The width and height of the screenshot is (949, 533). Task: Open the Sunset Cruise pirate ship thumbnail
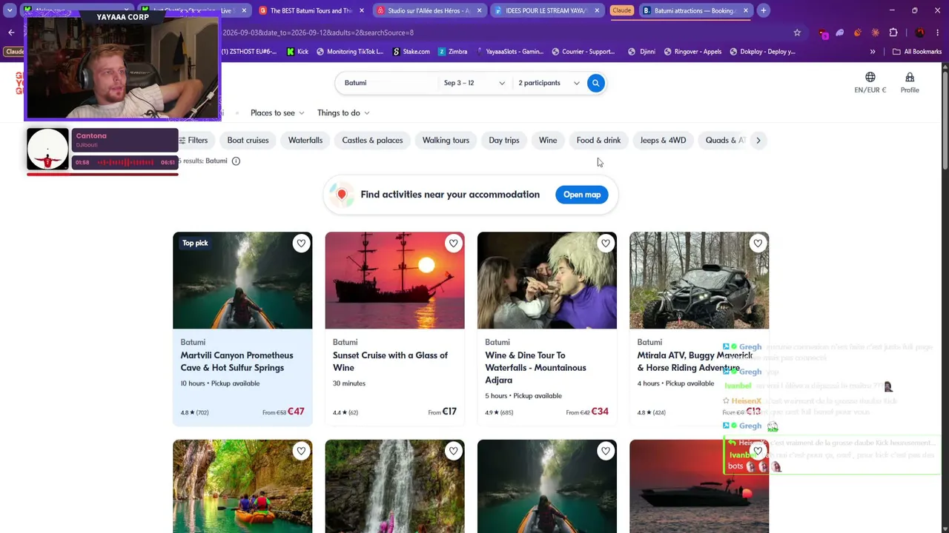(394, 281)
